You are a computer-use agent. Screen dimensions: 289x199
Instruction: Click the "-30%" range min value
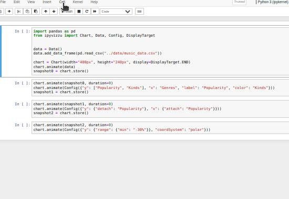(x=140, y=130)
